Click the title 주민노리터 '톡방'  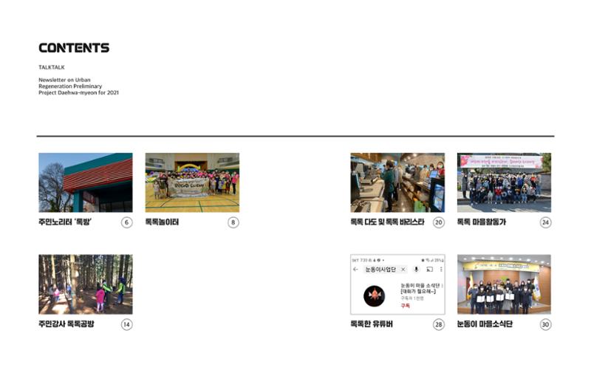pyautogui.click(x=65, y=222)
